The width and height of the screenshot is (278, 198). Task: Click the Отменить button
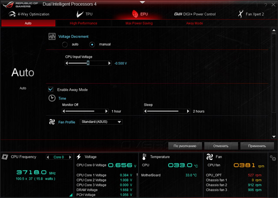[x=221, y=146]
